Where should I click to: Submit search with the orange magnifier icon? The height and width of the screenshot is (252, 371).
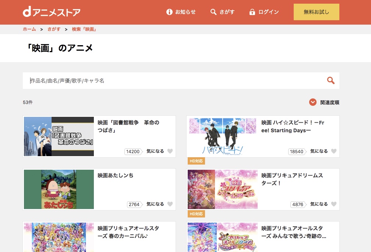click(x=331, y=80)
